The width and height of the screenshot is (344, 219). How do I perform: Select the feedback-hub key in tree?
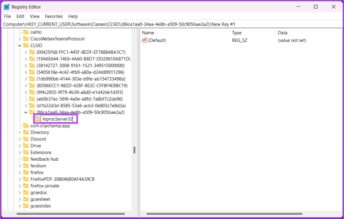click(x=44, y=159)
